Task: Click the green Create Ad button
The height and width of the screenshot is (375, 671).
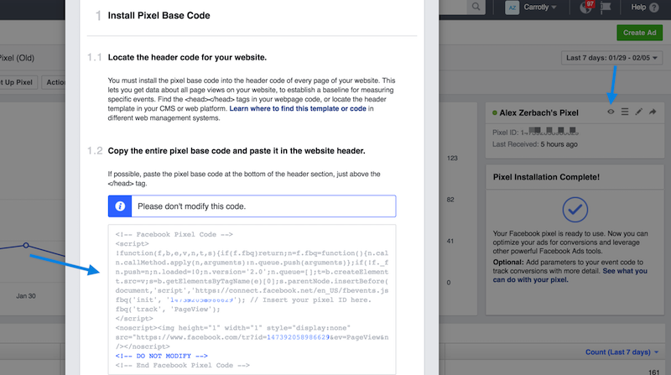Action: point(639,33)
